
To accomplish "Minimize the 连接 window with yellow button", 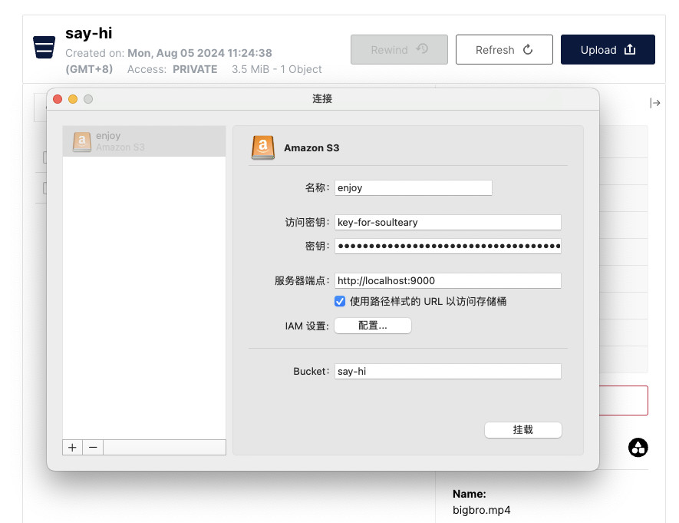I will tap(73, 99).
